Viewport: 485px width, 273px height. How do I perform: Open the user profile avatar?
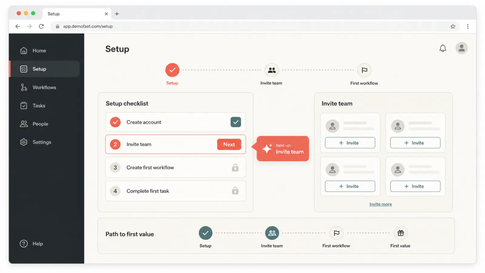(x=461, y=48)
